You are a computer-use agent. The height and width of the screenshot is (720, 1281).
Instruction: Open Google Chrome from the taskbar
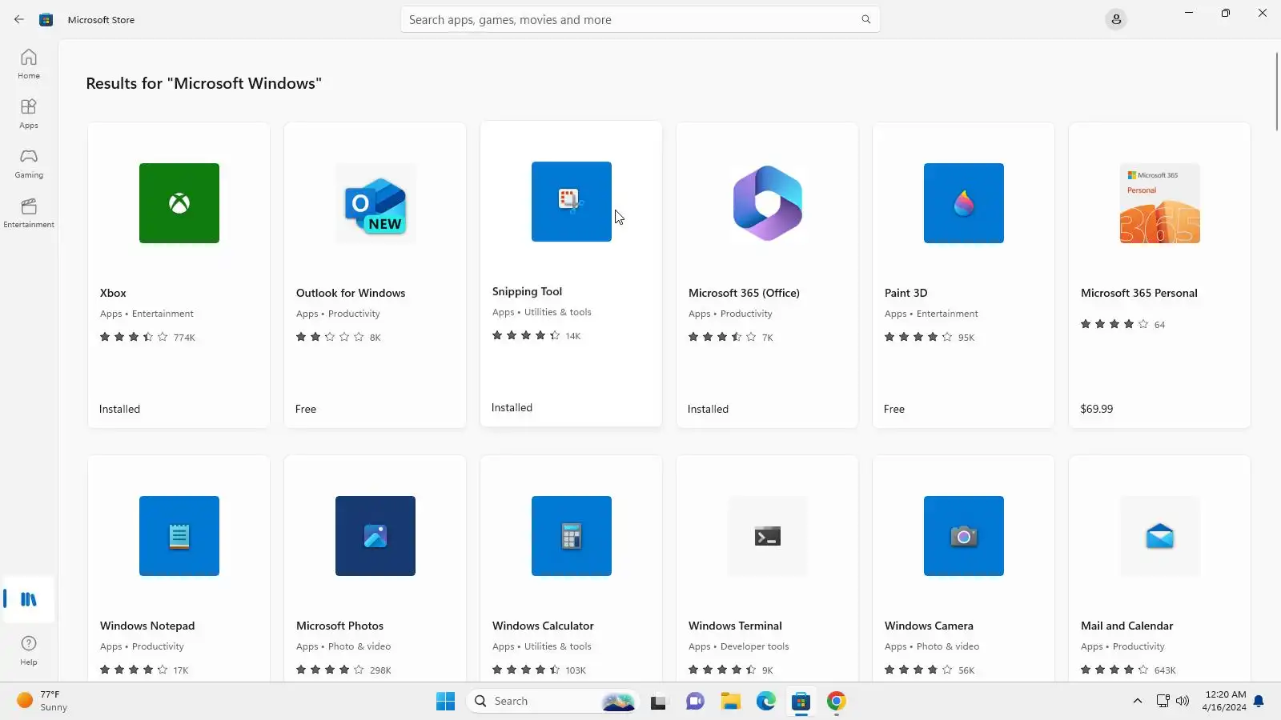837,702
